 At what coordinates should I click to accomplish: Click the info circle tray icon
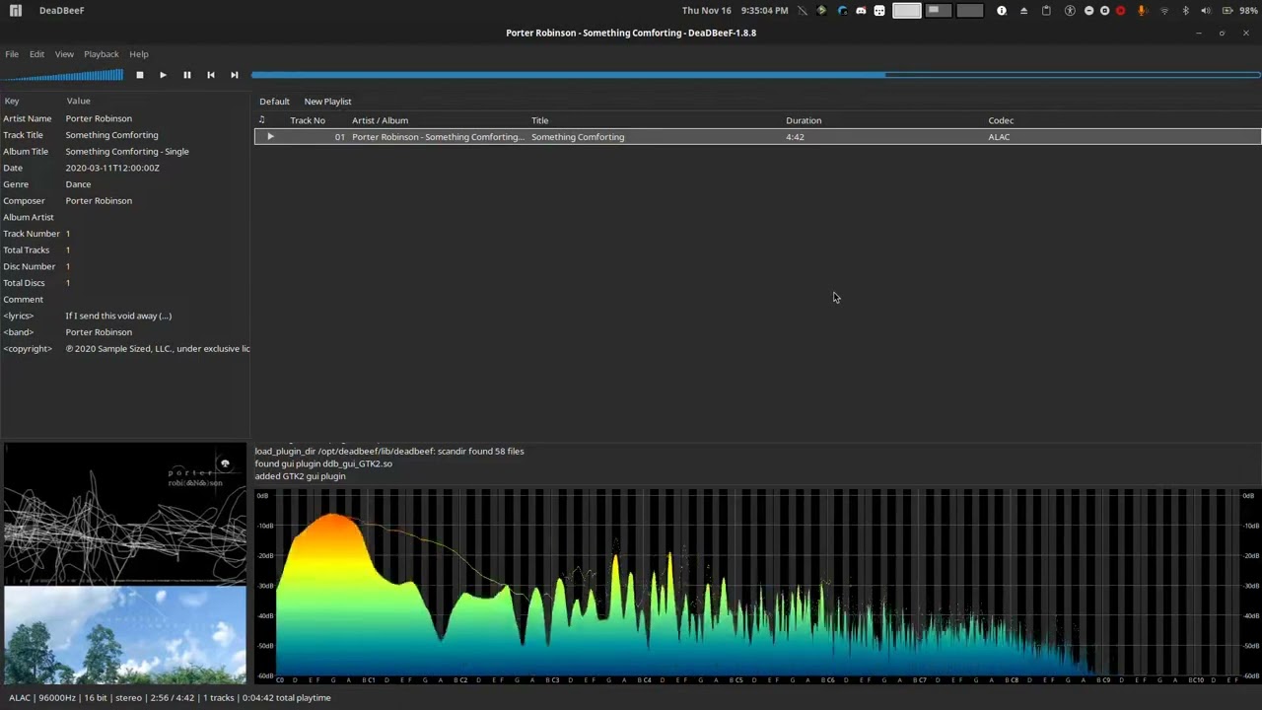point(1002,11)
